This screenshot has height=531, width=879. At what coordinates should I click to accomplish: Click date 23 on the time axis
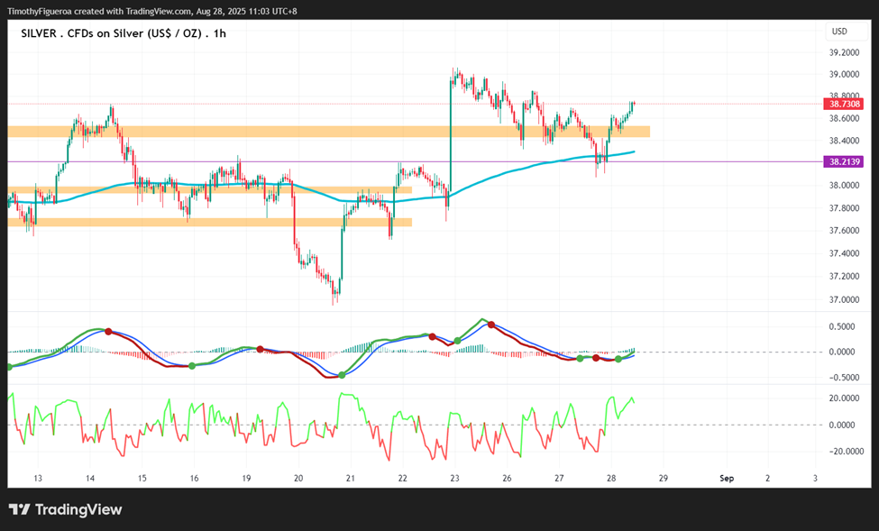(454, 479)
